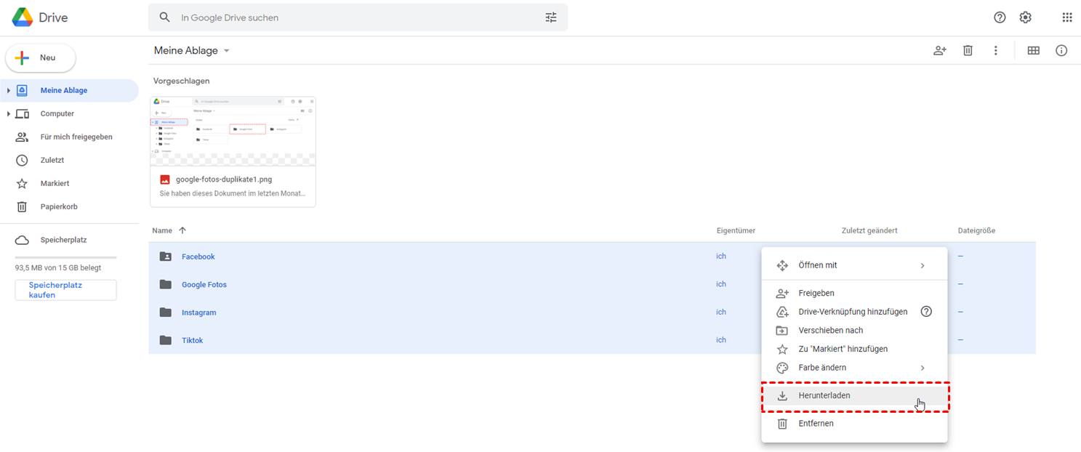
Task: Click the Facebook shared folder icon
Action: [166, 257]
